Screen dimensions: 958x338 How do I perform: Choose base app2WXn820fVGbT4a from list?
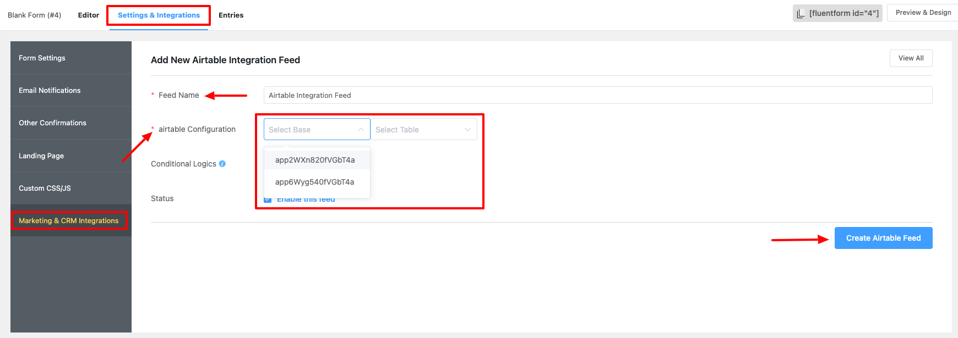click(x=315, y=160)
